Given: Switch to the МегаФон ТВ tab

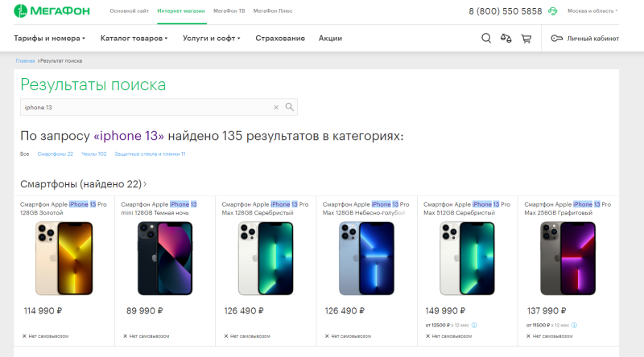Looking at the screenshot, I should coord(229,11).
